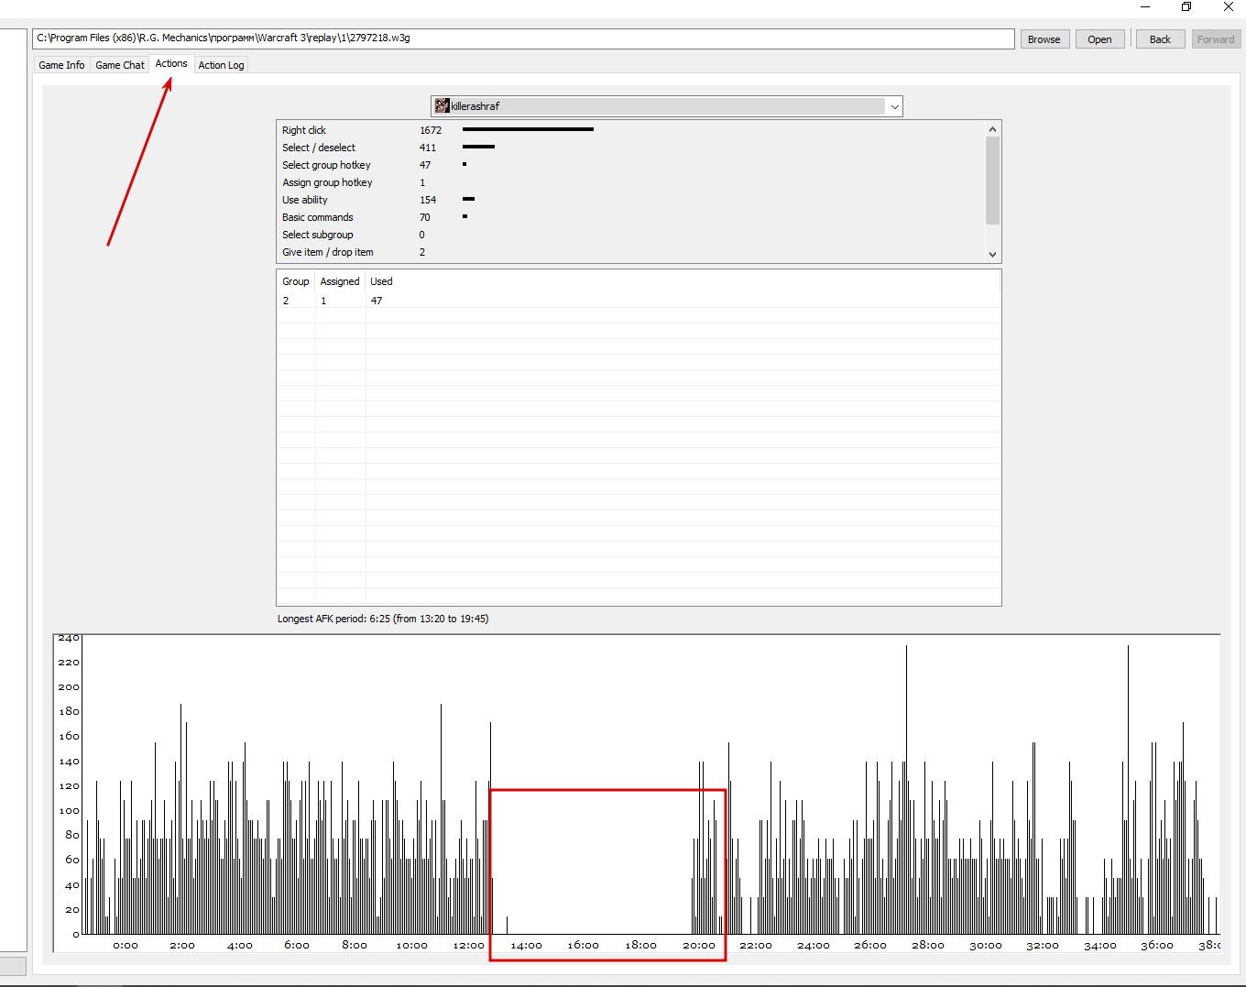The width and height of the screenshot is (1246, 987).
Task: Select the Select group hotkey row
Action: (630, 165)
